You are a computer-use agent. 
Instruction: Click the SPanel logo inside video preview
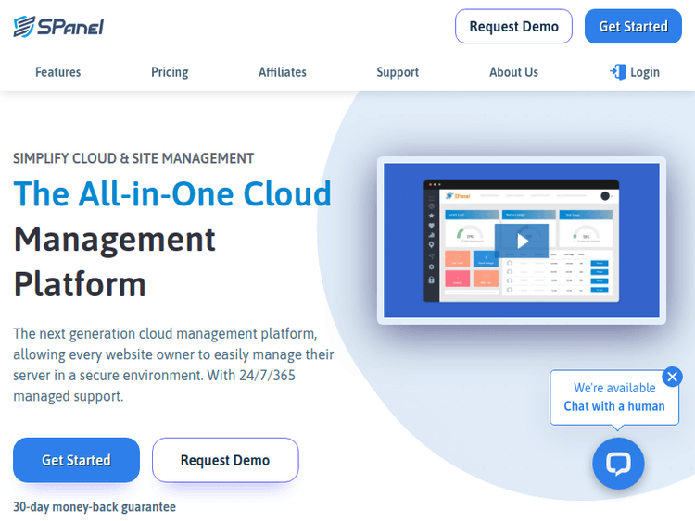pyautogui.click(x=458, y=196)
